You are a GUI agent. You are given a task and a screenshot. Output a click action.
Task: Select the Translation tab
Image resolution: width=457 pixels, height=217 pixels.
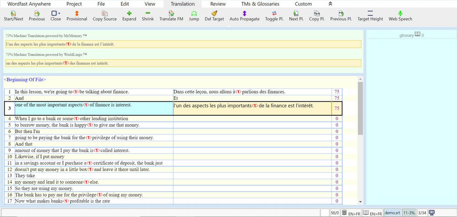(182, 4)
